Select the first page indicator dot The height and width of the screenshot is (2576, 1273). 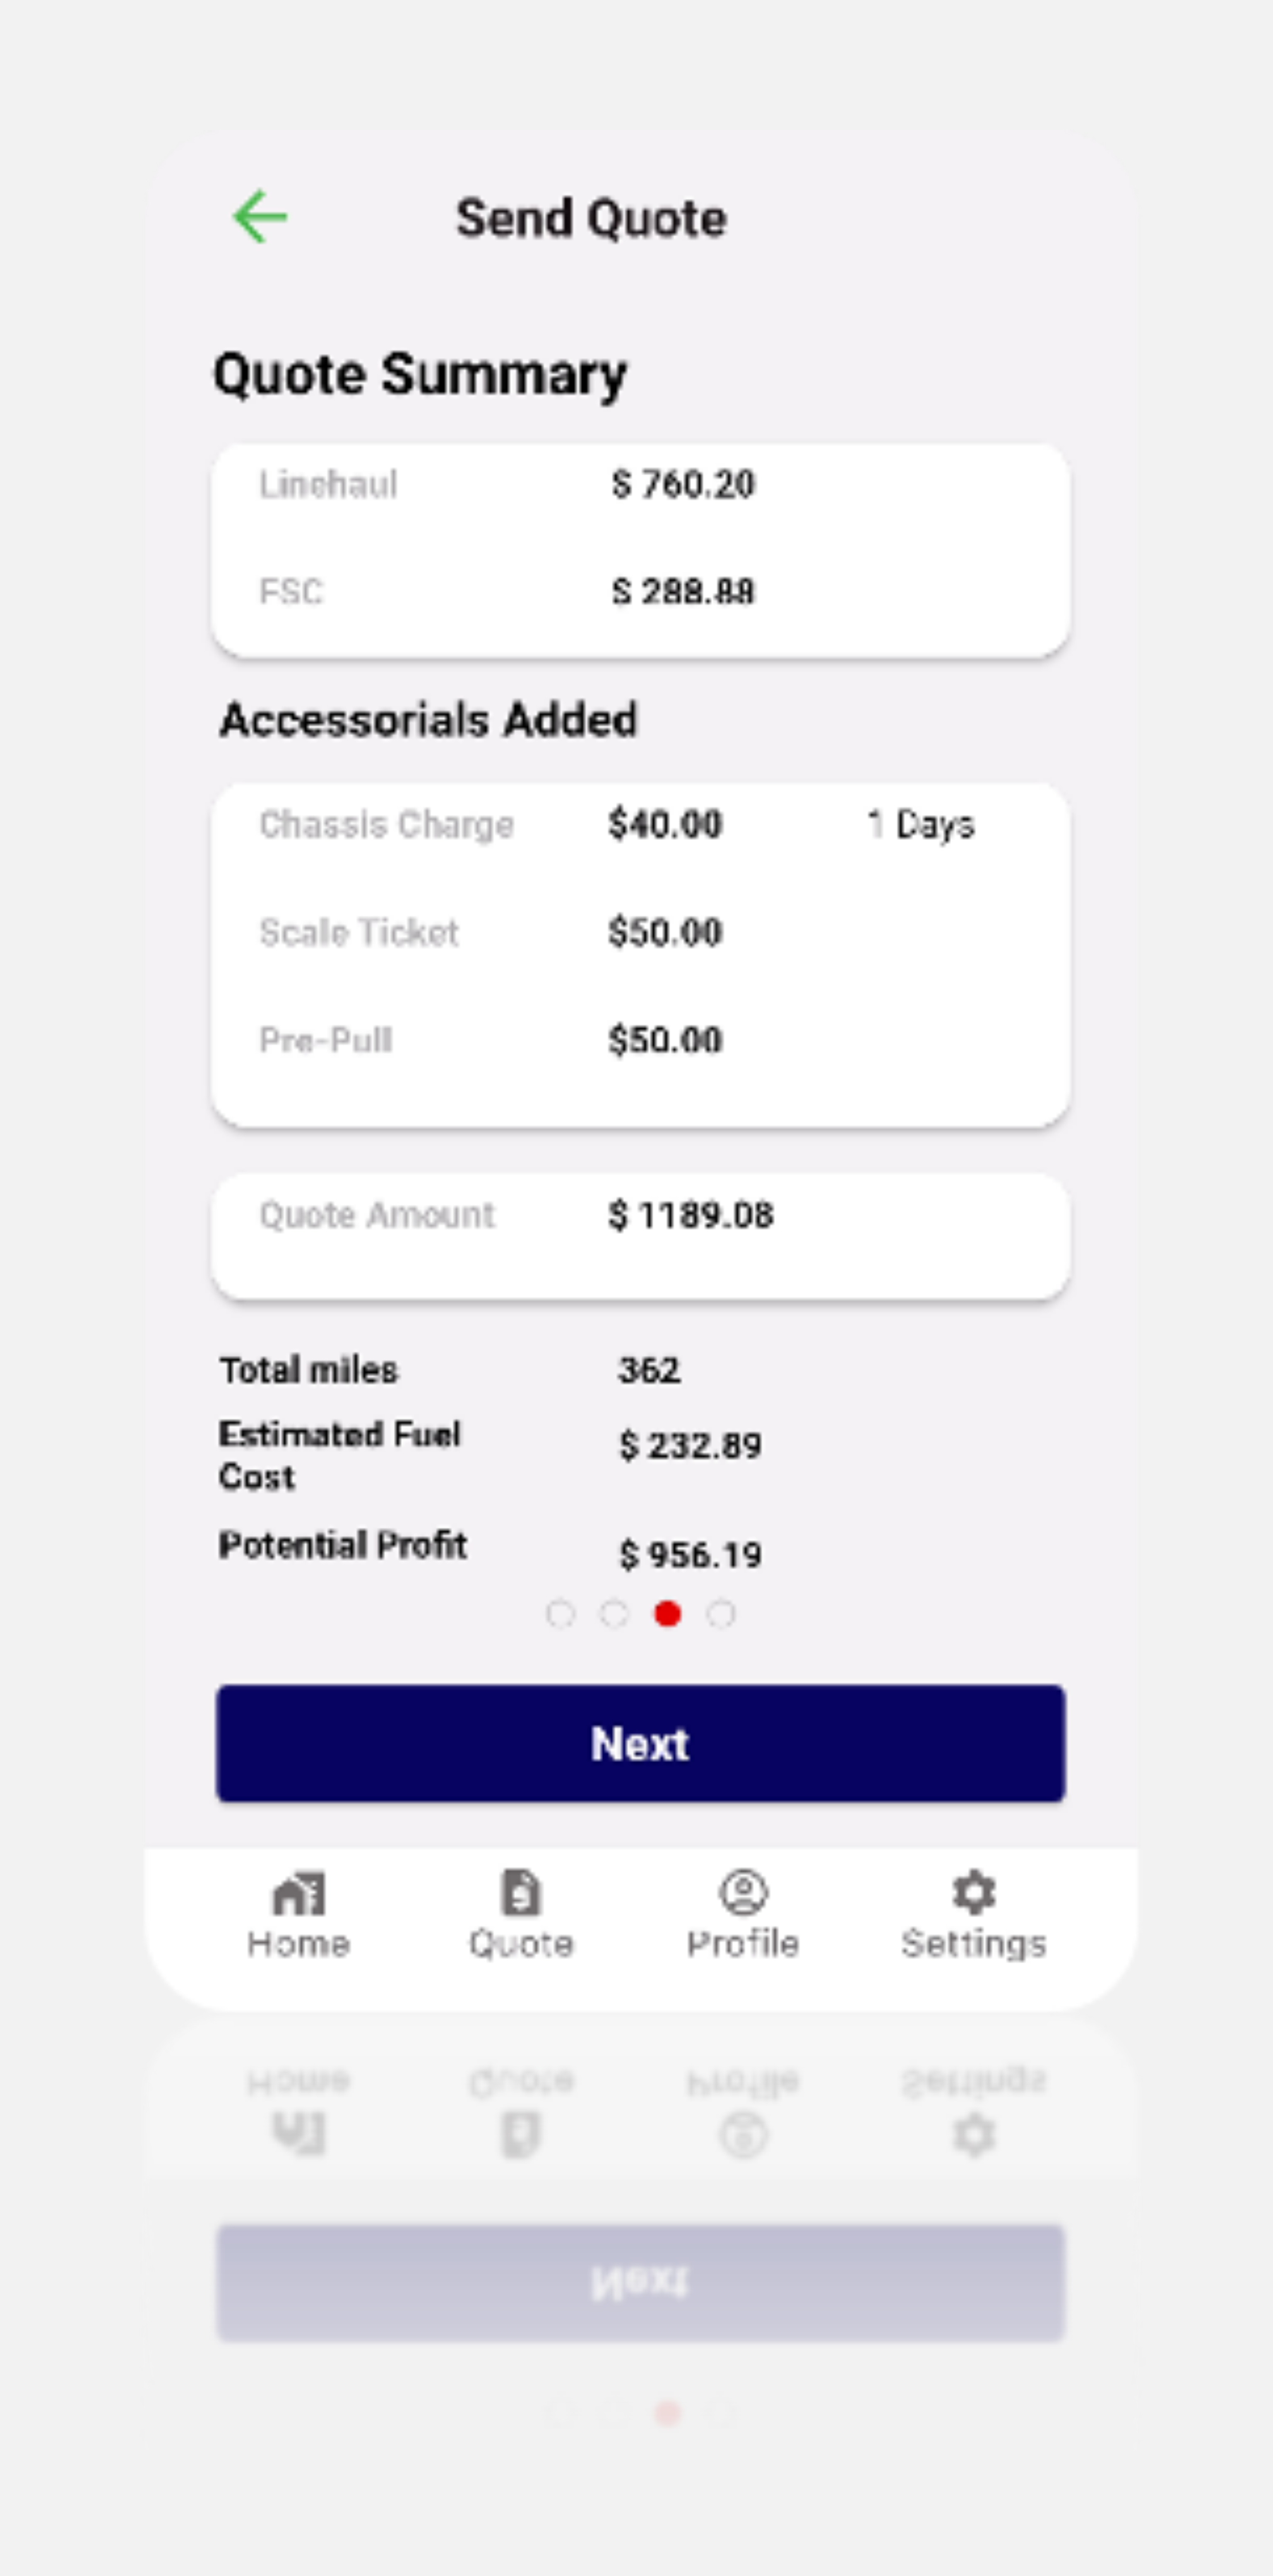(560, 1614)
